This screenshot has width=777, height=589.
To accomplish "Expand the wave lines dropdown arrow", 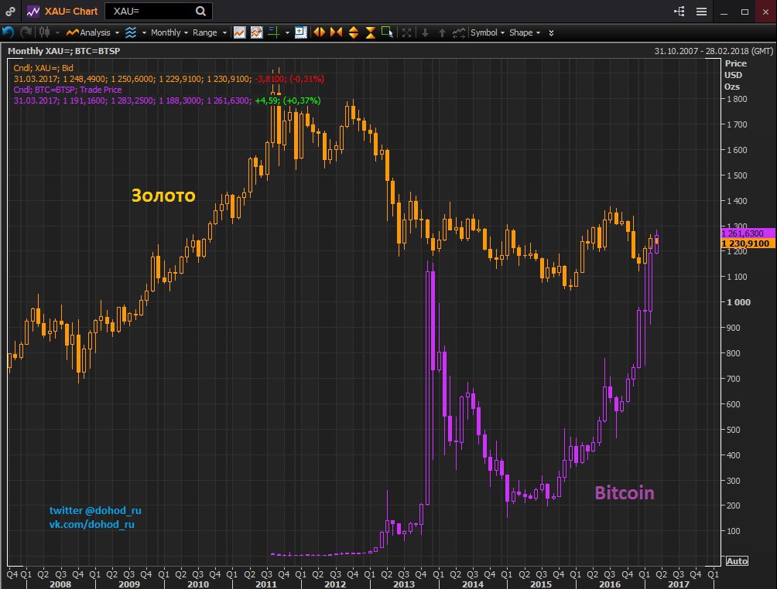I will (x=144, y=33).
